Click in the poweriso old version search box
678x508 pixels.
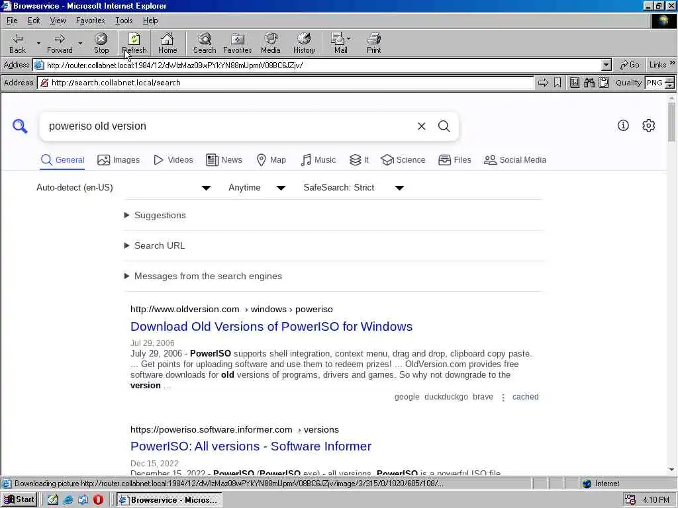tap(229, 126)
